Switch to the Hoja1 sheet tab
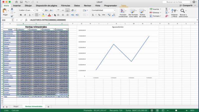Viewport: 199px width, 112px height. click(x=16, y=106)
